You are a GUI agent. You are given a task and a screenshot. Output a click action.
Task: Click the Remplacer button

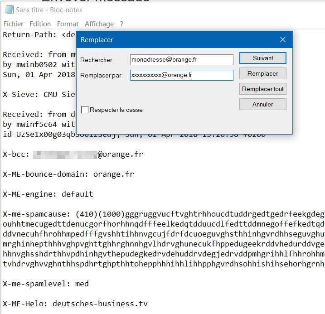[x=263, y=73]
